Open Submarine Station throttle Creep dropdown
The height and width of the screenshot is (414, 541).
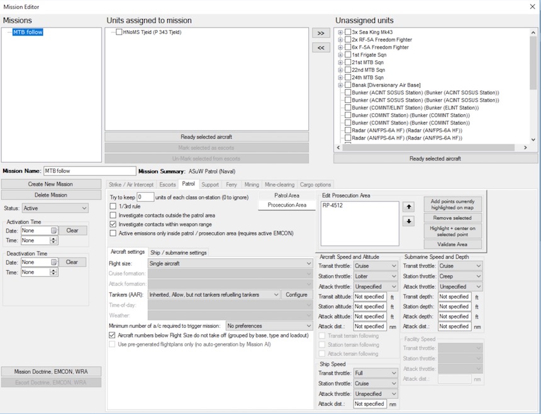click(460, 276)
